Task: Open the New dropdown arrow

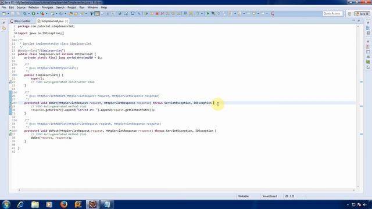Action: click(x=8, y=13)
